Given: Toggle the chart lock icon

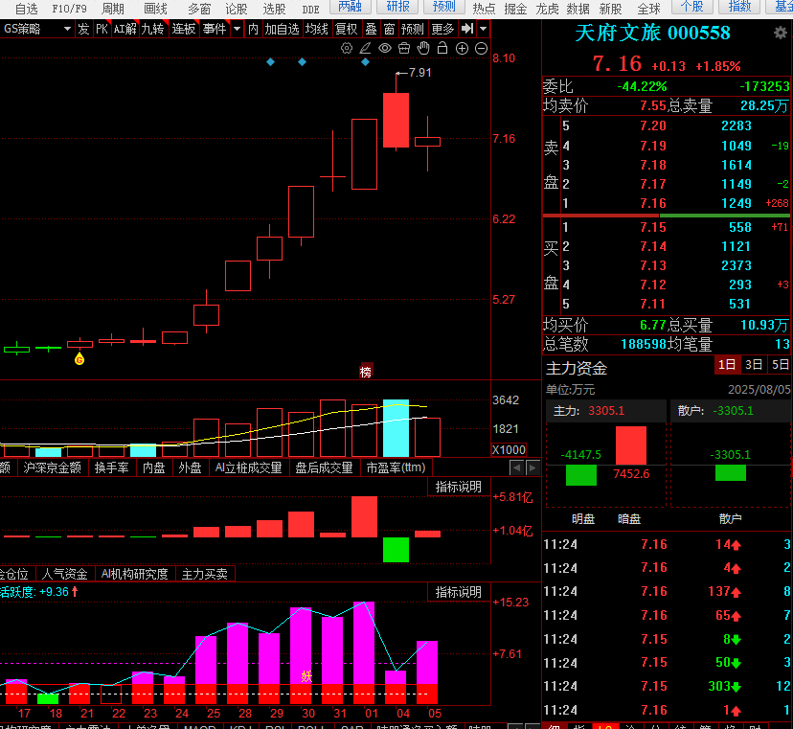Looking at the screenshot, I should tap(442, 49).
